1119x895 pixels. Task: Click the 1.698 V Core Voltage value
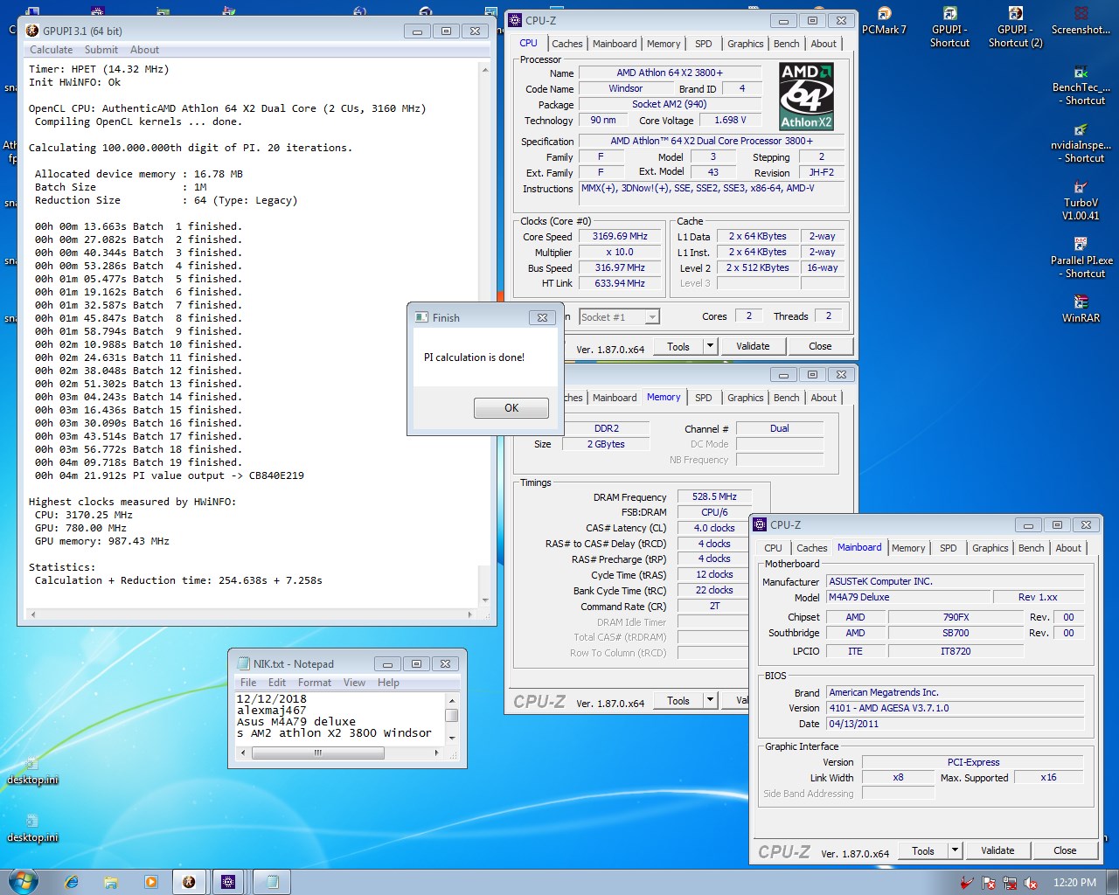click(730, 120)
